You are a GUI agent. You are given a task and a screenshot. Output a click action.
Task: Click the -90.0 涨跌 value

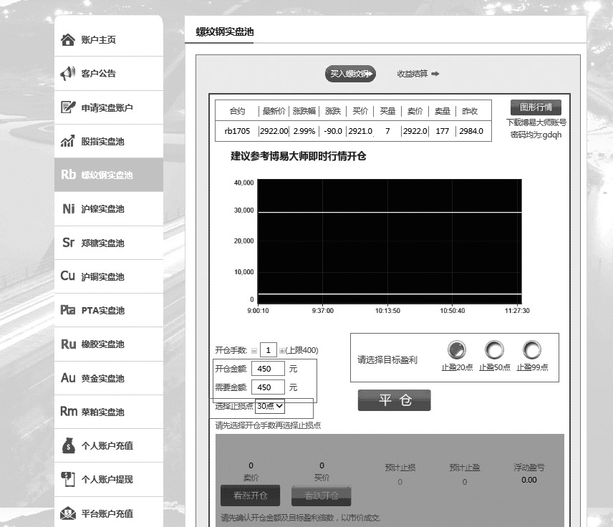click(333, 131)
